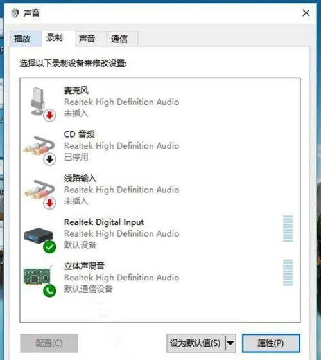
Task: Click the red arrow badge on 麦克风
Action: (x=49, y=115)
